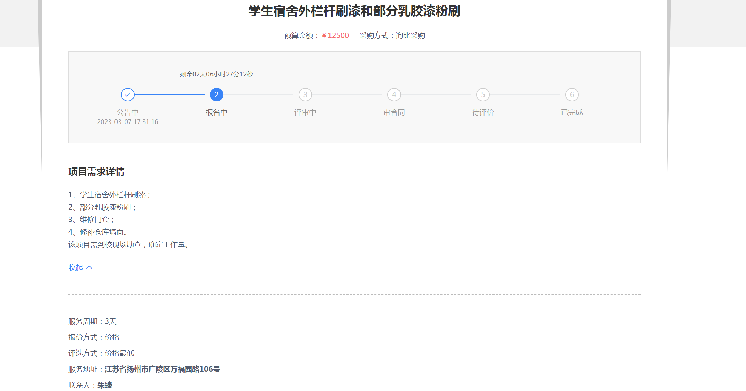Click step 5 circle icon
Image resolution: width=746 pixels, height=391 pixels.
483,94
